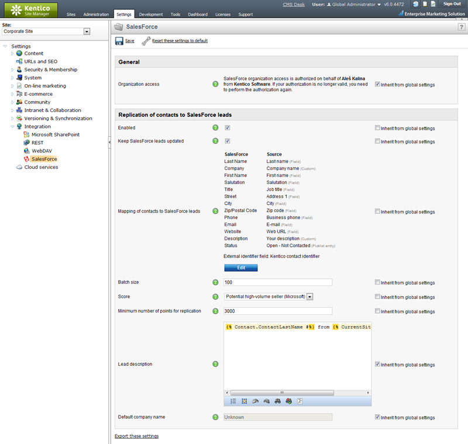Check Inherit from global settings for Batch size
468x444 pixels.
coord(377,282)
